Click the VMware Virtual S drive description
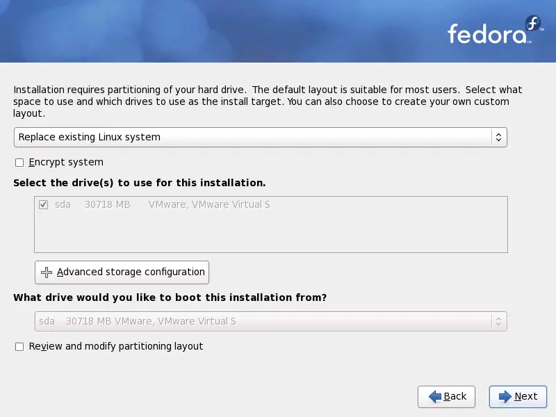Image resolution: width=556 pixels, height=417 pixels. click(209, 204)
